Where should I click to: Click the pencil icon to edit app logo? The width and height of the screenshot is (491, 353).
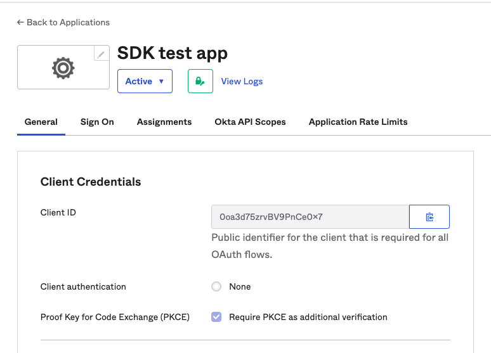(x=101, y=54)
